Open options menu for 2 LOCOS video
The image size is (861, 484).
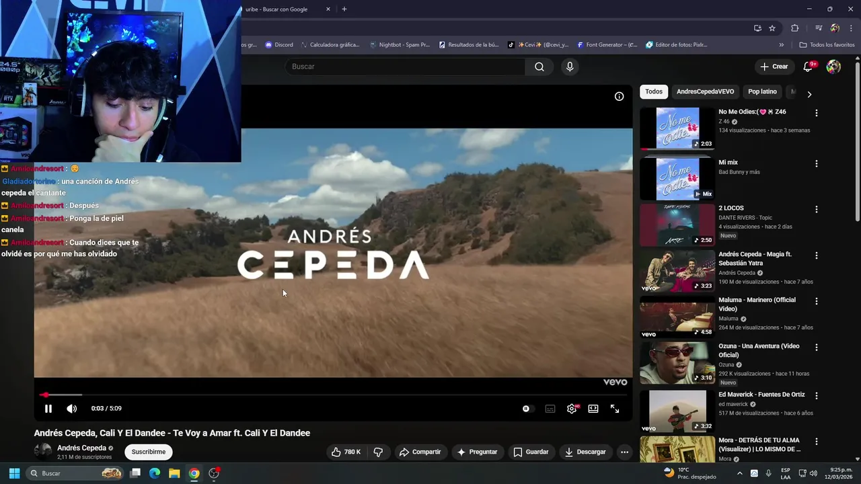click(817, 209)
